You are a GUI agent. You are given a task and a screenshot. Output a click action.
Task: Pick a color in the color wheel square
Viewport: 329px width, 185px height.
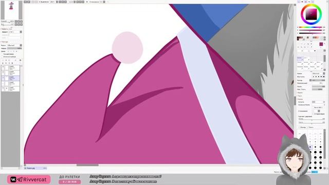[311, 14]
